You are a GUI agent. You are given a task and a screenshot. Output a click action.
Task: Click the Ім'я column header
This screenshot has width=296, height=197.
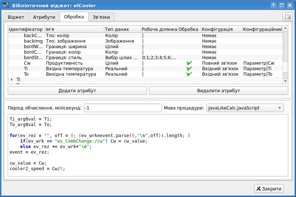click(74, 29)
